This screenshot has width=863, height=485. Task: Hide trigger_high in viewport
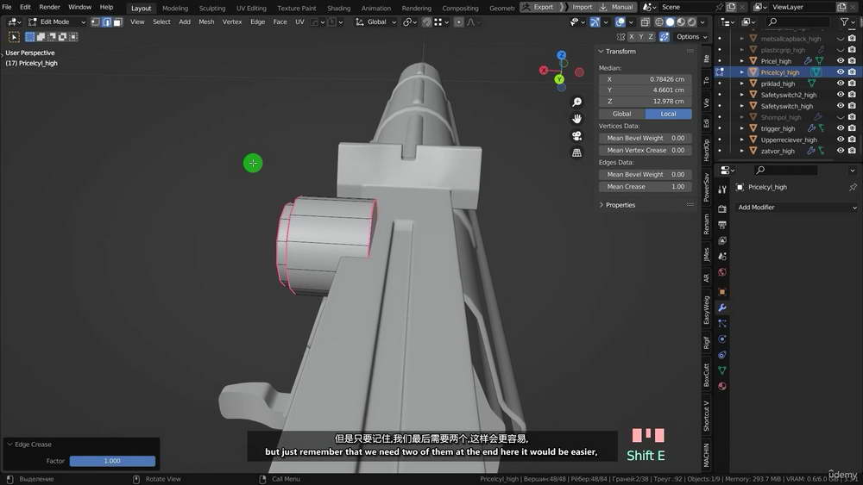pos(841,128)
